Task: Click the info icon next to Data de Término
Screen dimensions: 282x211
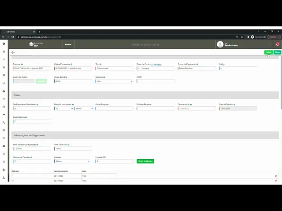Action: 234,105
